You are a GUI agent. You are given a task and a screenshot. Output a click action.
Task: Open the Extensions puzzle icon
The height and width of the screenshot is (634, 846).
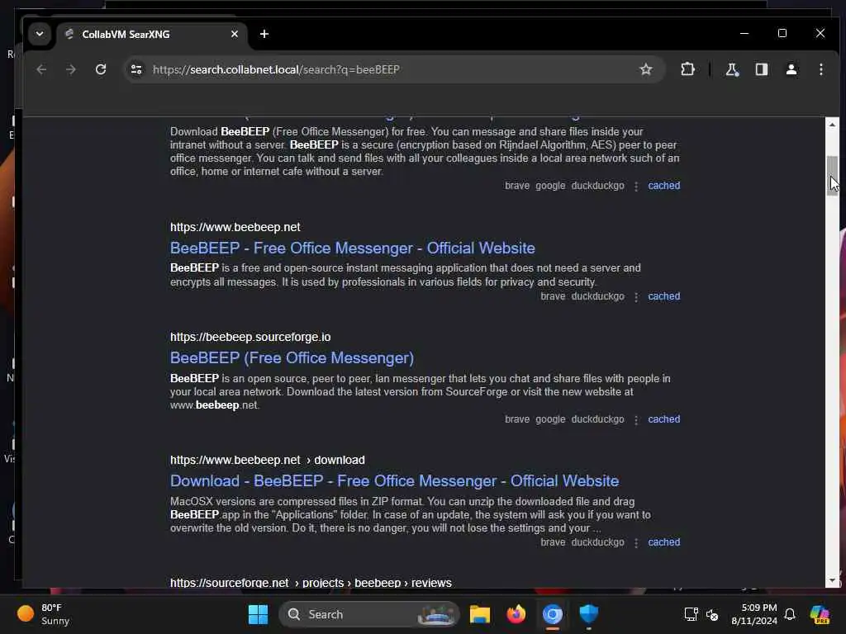pyautogui.click(x=687, y=69)
